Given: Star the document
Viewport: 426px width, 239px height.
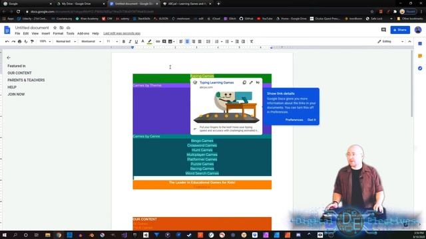Looking at the screenshot, I should [55, 28].
